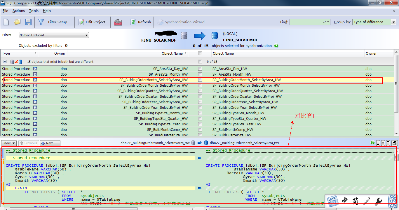Refresh the comparison results
The image size is (399, 210).
[x=141, y=22]
